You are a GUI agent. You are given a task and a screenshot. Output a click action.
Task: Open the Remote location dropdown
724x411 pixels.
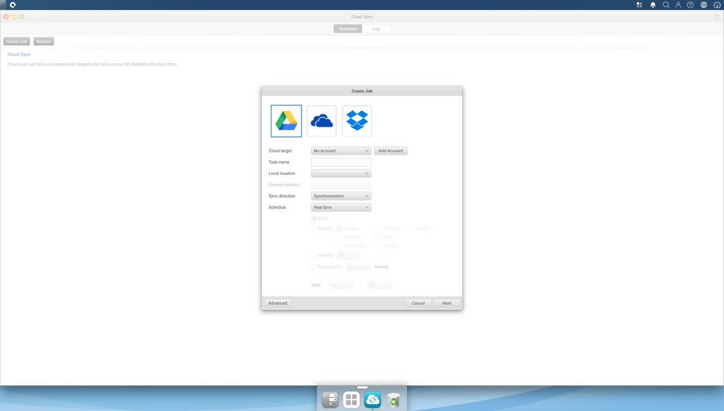pyautogui.click(x=341, y=185)
